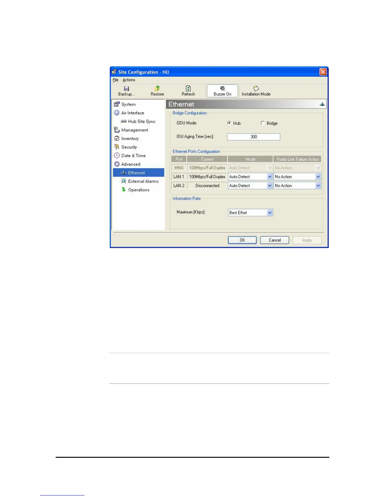
Task: Click the Refresh toolbar icon
Action: click(x=188, y=89)
